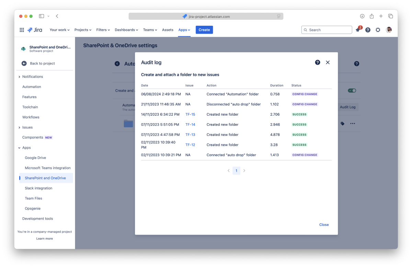Click the back arrow beside Back to project

tap(24, 63)
